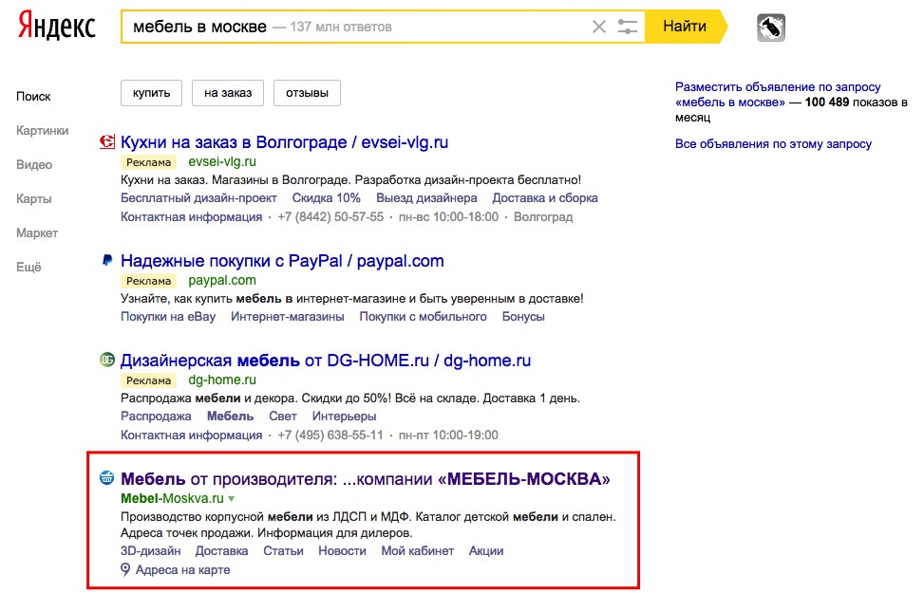Open Надежные покупки с PayPal result
Image resolution: width=924 pixels, height=593 pixels.
pos(282,261)
